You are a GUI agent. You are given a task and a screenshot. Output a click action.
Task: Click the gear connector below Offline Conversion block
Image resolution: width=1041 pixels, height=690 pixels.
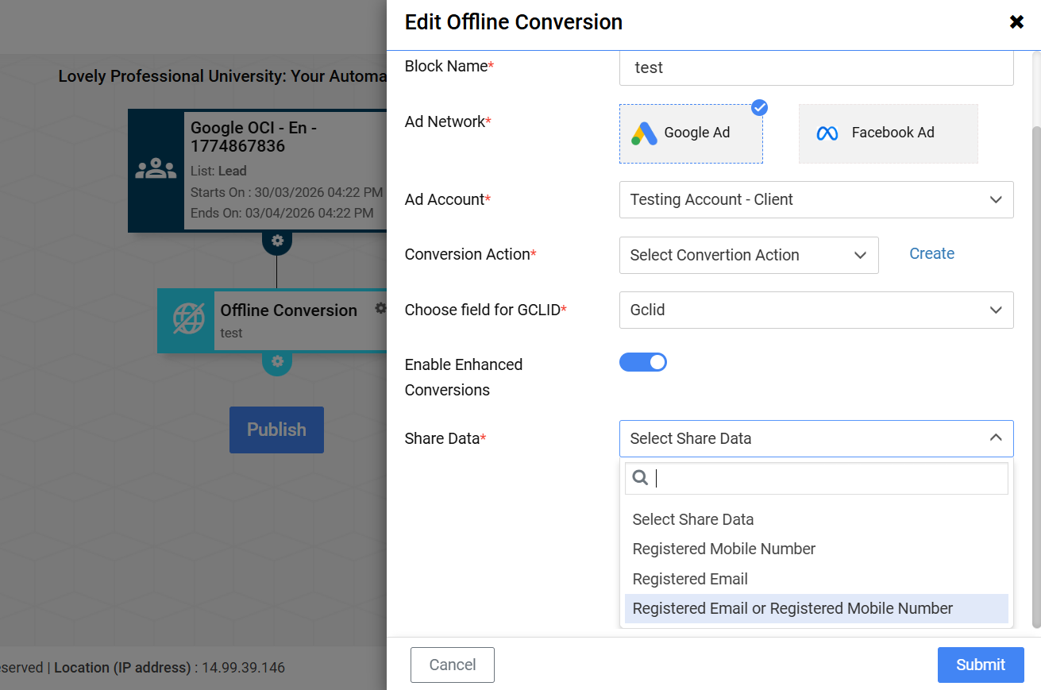[x=277, y=361]
